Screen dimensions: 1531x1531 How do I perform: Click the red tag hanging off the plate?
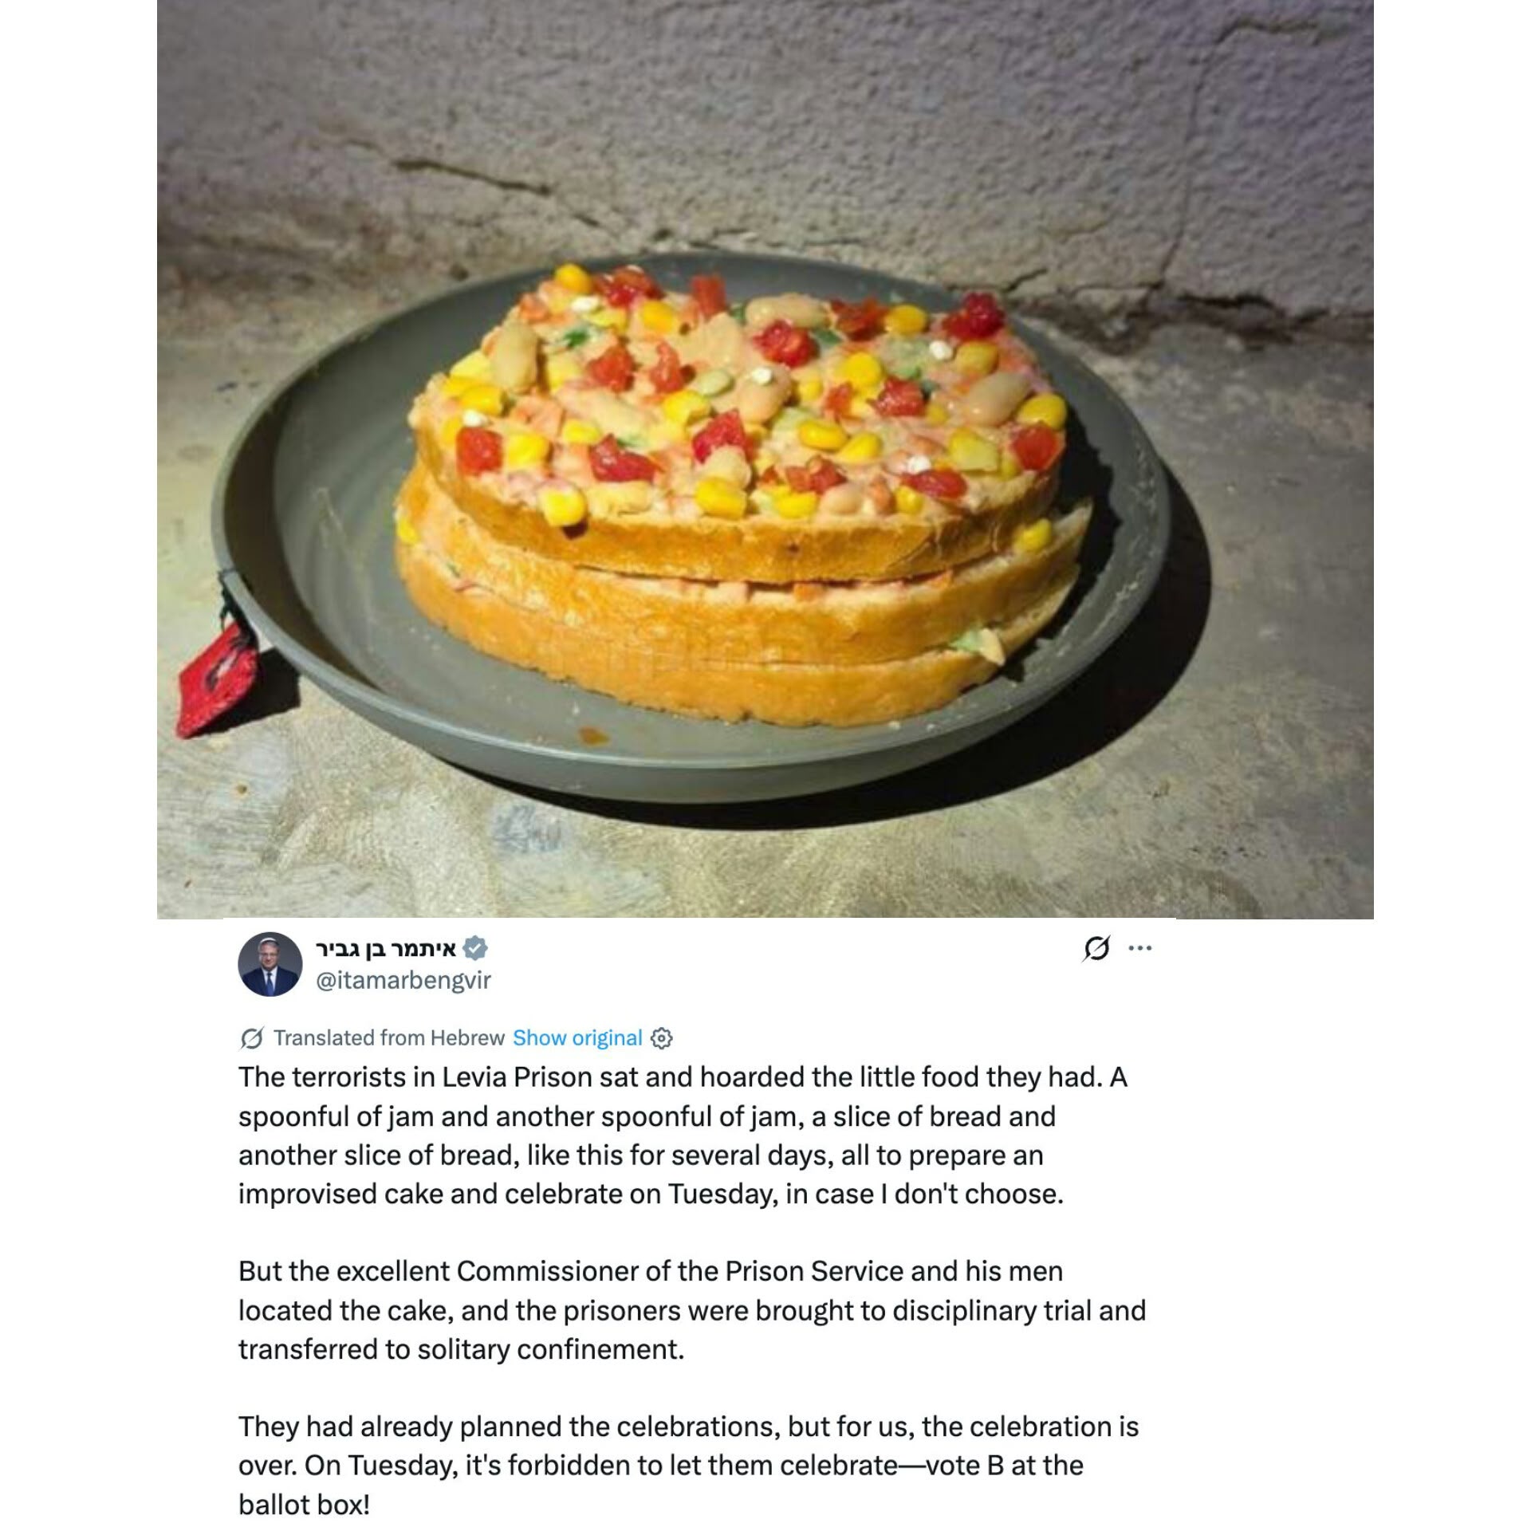click(217, 678)
